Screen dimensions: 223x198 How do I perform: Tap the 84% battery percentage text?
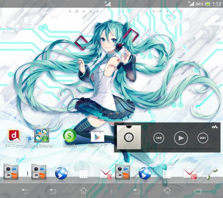pos(199,4)
